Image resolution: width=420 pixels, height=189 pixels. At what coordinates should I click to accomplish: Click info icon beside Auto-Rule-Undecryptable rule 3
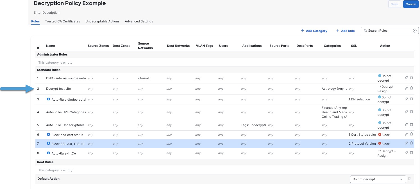click(x=48, y=99)
